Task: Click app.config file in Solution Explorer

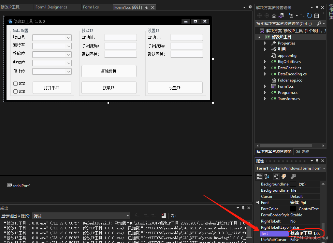Action: tap(287, 56)
